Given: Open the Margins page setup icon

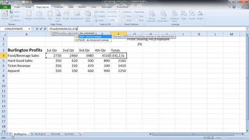Looking at the screenshot, I should click(28, 14).
